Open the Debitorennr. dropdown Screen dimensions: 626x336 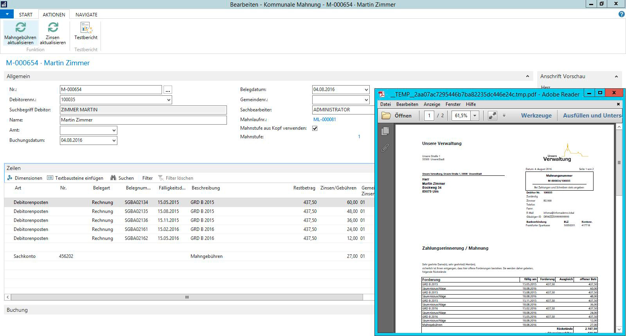click(x=169, y=100)
